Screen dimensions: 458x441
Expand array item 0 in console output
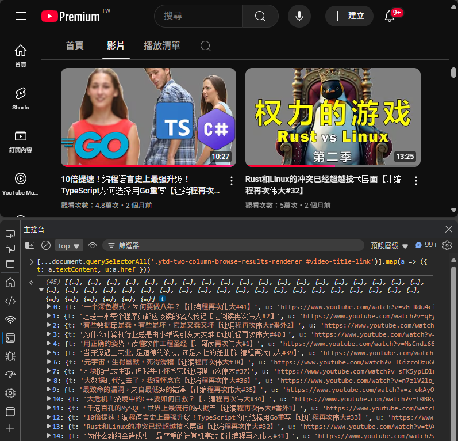[48, 307]
